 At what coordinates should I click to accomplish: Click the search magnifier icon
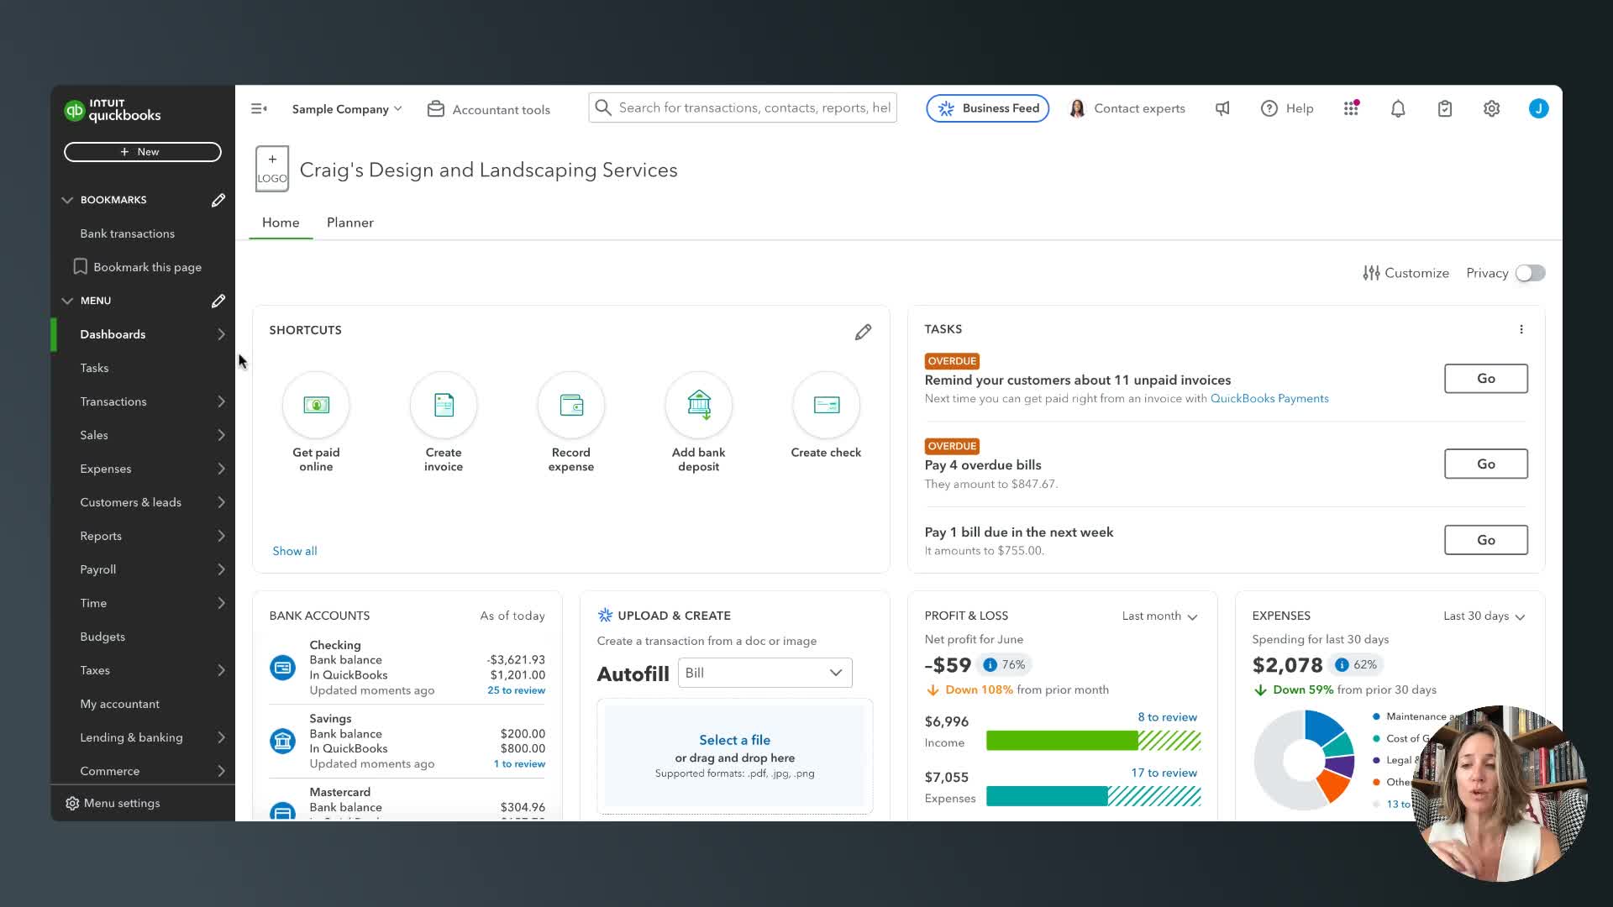[603, 107]
